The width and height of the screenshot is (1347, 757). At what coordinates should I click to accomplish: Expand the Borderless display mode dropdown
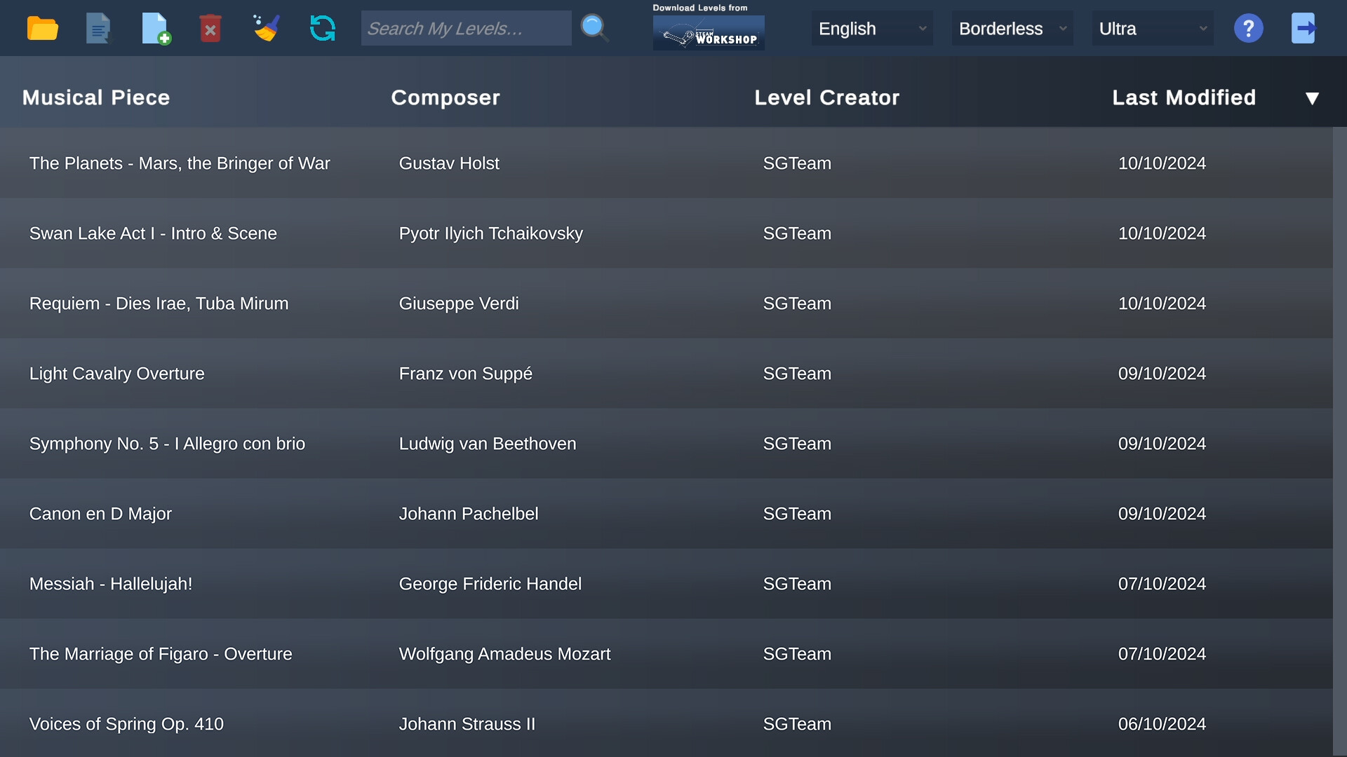(x=1012, y=28)
